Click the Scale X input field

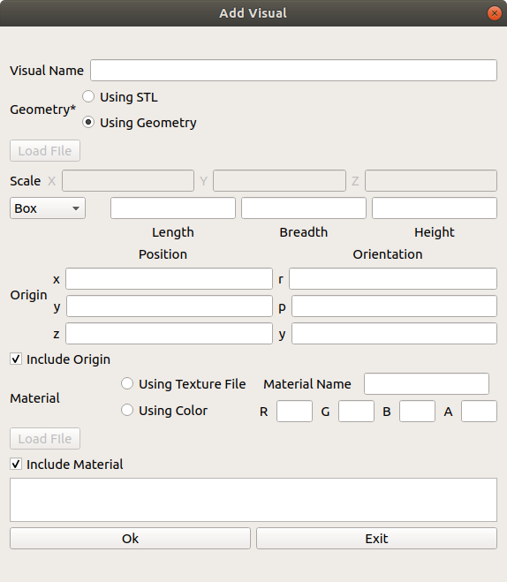(x=128, y=181)
